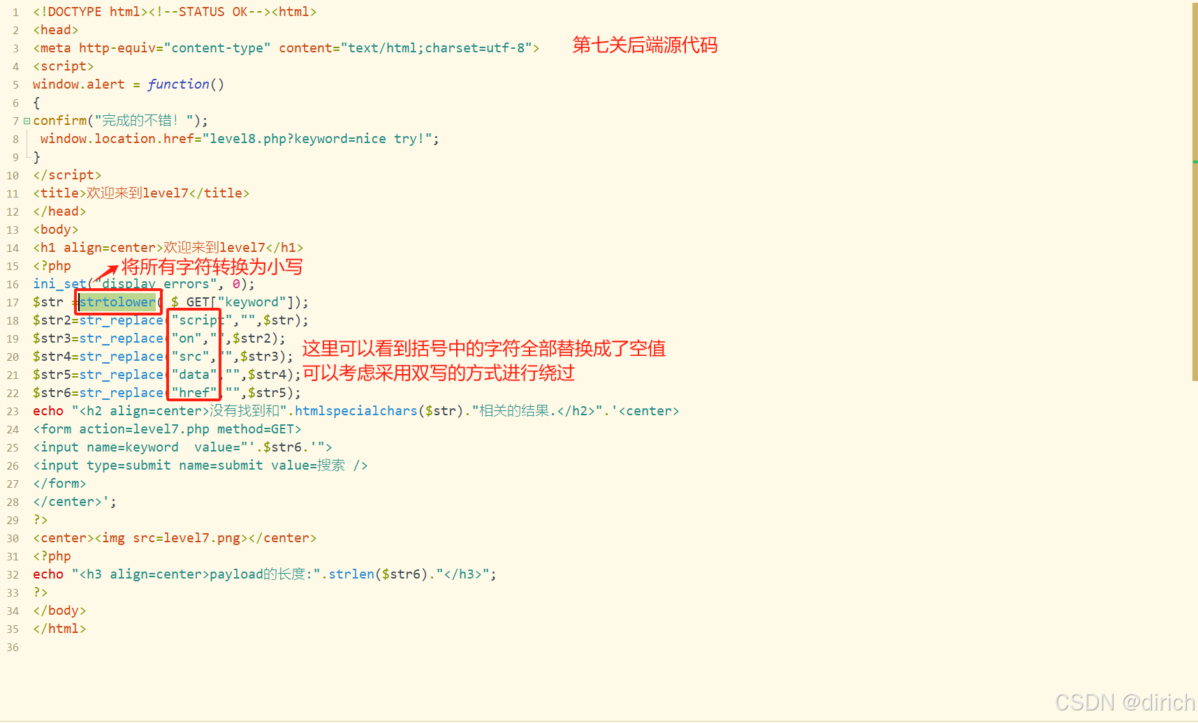The width and height of the screenshot is (1198, 723).
Task: Click the <?php opening tag on line 15
Action: pyautogui.click(x=52, y=266)
